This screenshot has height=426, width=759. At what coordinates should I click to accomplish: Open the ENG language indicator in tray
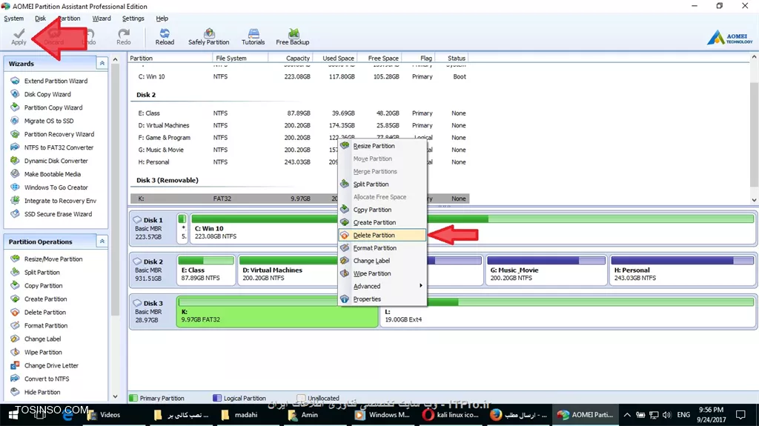(x=683, y=415)
